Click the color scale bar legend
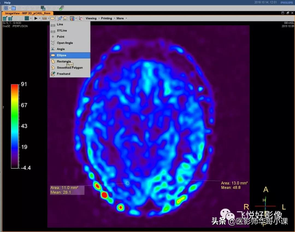 click(x=15, y=126)
